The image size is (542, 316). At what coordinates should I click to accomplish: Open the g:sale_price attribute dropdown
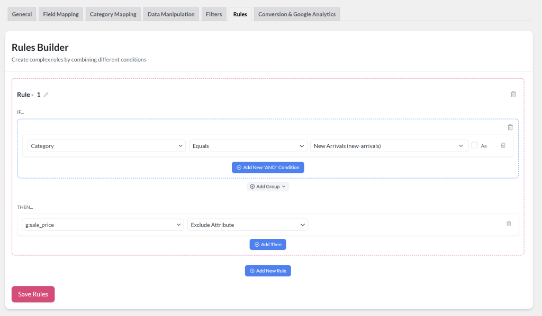(x=103, y=224)
